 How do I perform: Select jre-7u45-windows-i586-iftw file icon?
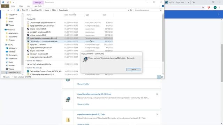point(28,64)
